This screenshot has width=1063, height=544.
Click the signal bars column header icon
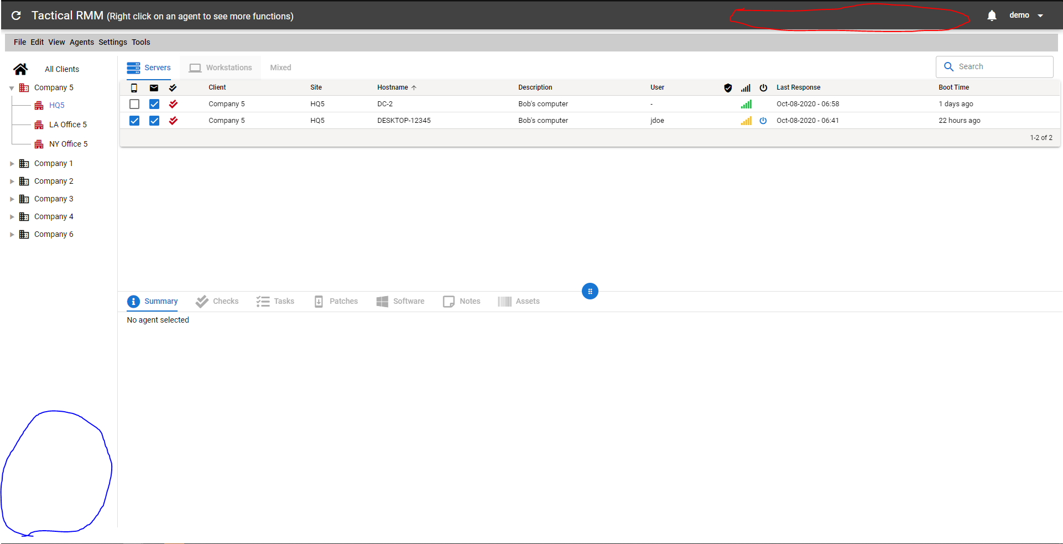pyautogui.click(x=746, y=87)
